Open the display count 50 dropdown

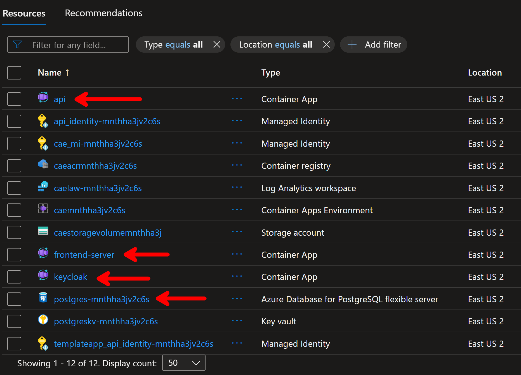coord(184,363)
